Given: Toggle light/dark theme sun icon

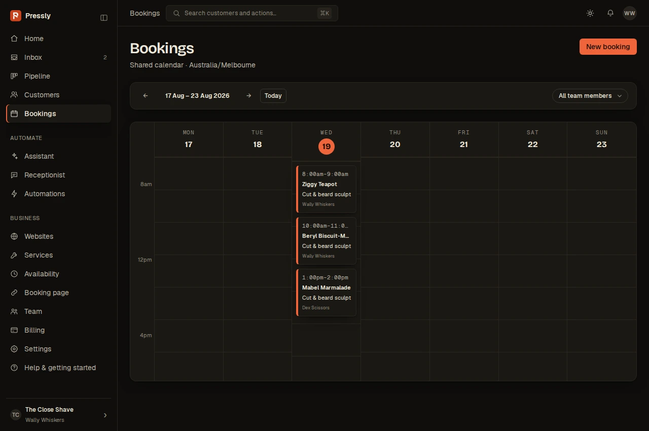Looking at the screenshot, I should (590, 13).
